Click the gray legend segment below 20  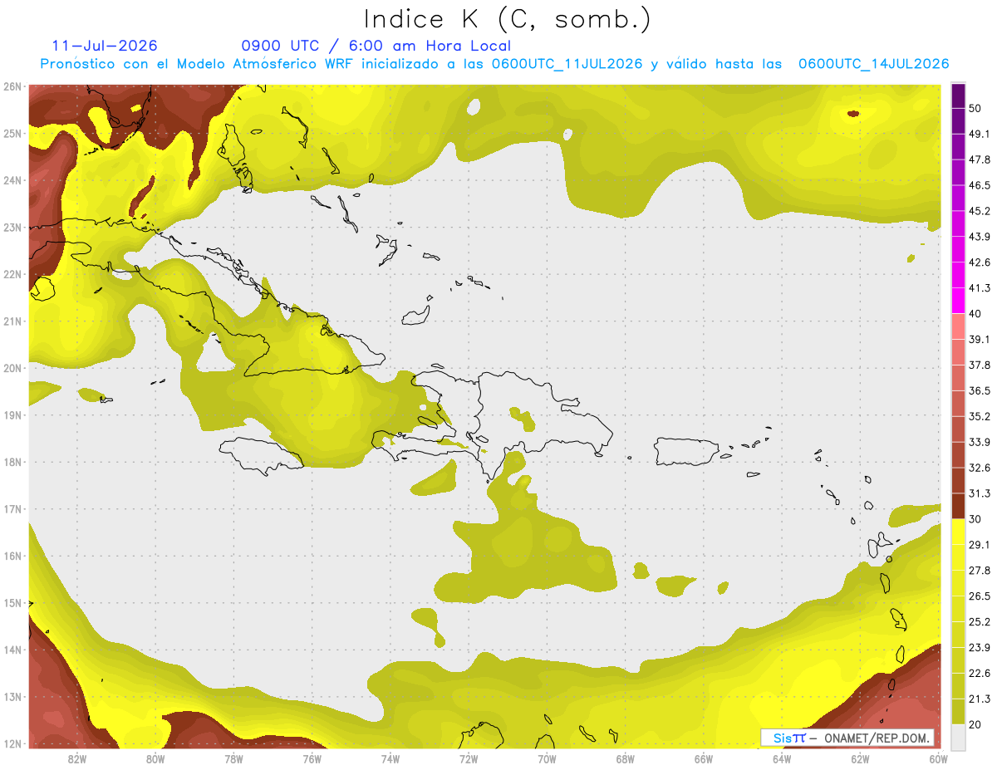[x=958, y=736]
